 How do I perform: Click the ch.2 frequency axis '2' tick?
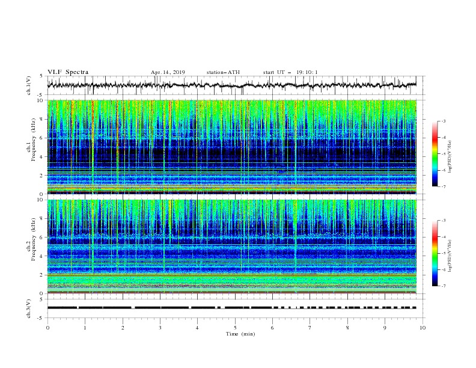tap(42, 275)
